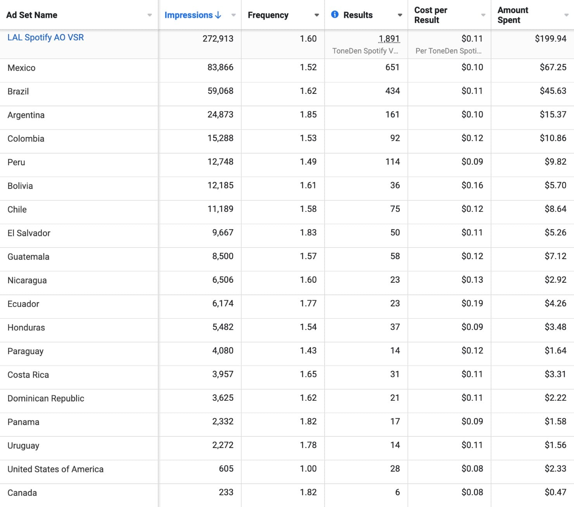Select the Brazil row name
The height and width of the screenshot is (507, 574).
coord(18,92)
